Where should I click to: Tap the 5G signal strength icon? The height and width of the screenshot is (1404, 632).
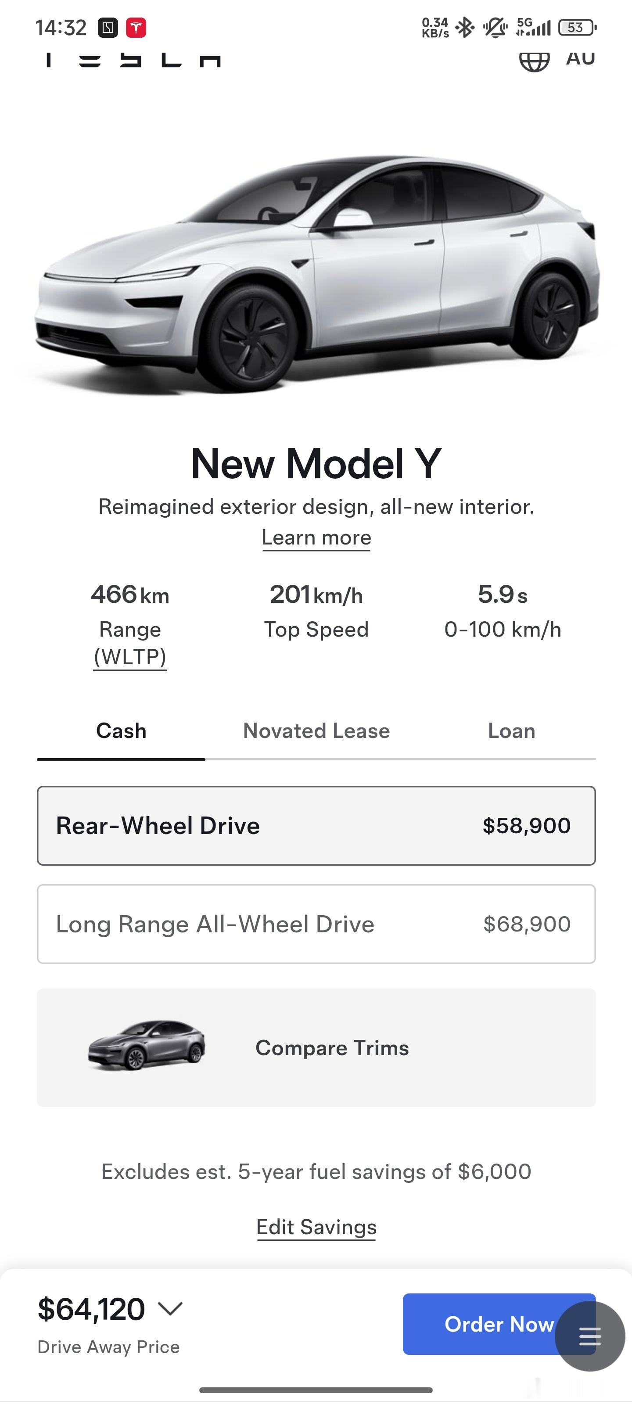tap(533, 27)
